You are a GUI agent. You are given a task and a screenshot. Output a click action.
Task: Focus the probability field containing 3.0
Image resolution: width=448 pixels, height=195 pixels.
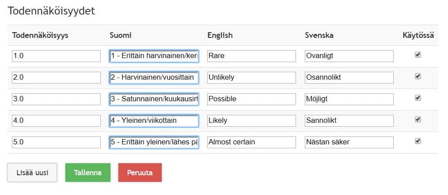click(x=56, y=99)
